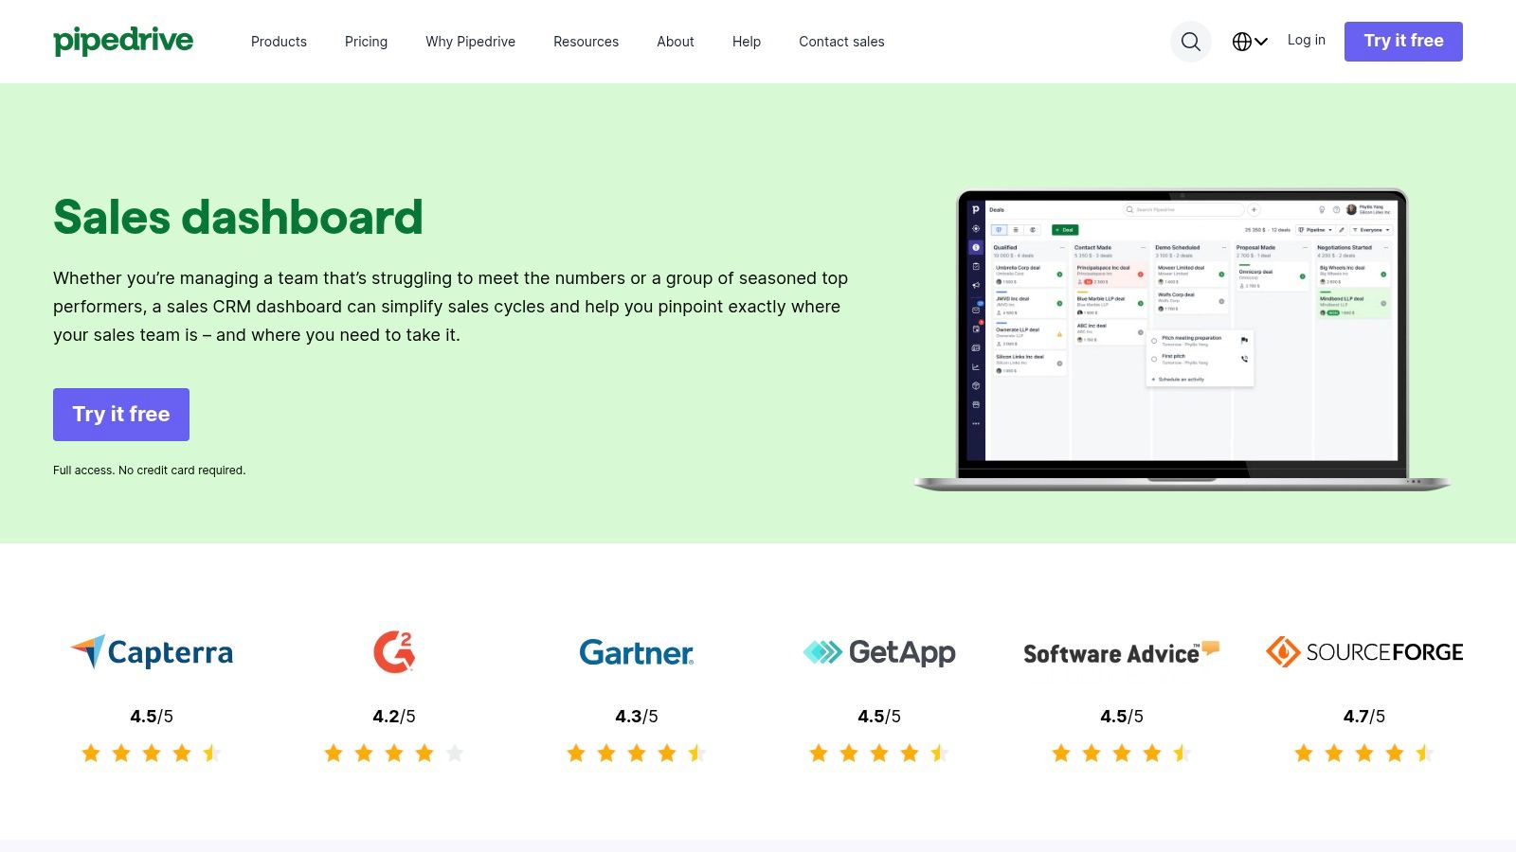
Task: Click the SourceForge star rating row
Action: tap(1364, 754)
